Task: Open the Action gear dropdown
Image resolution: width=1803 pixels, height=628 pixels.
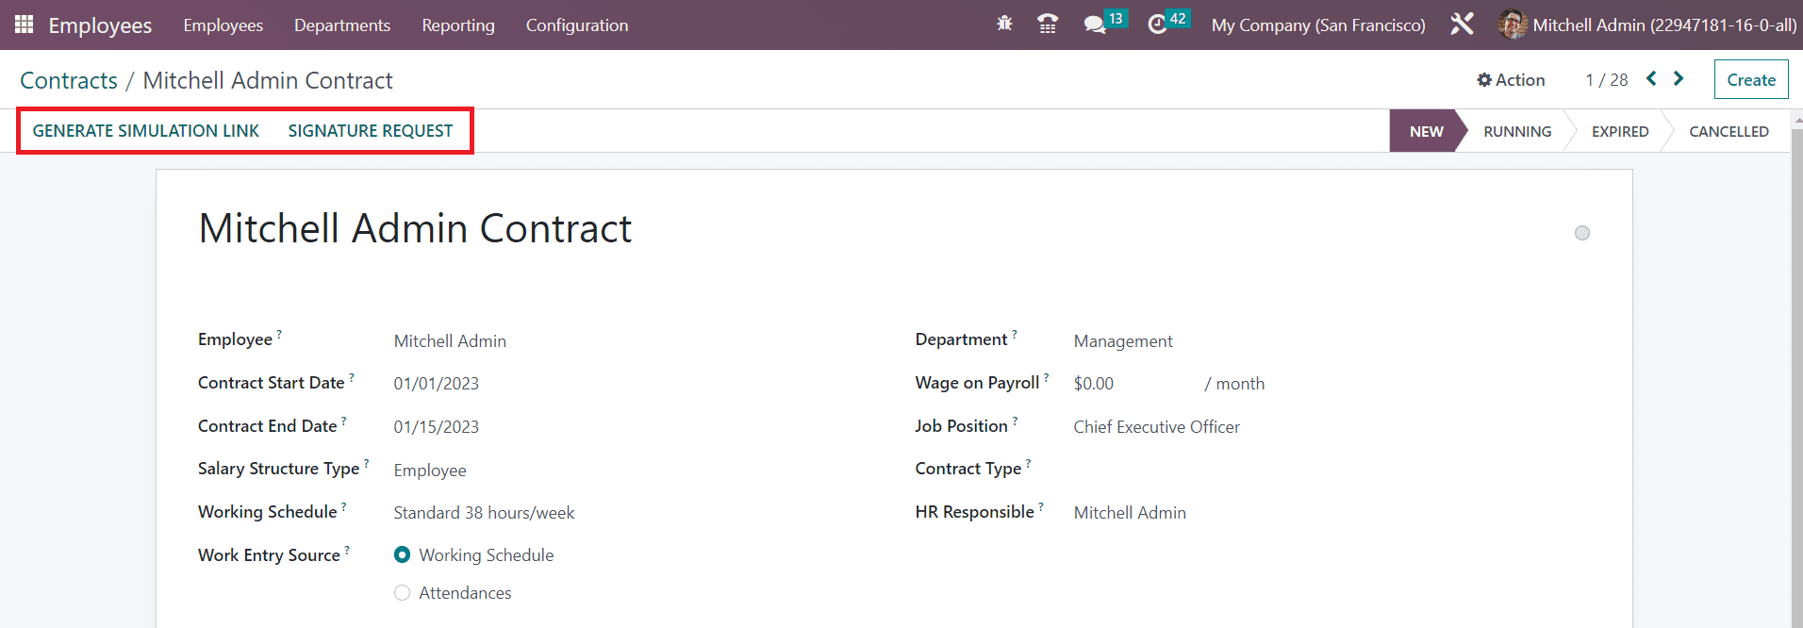Action: pos(1511,80)
